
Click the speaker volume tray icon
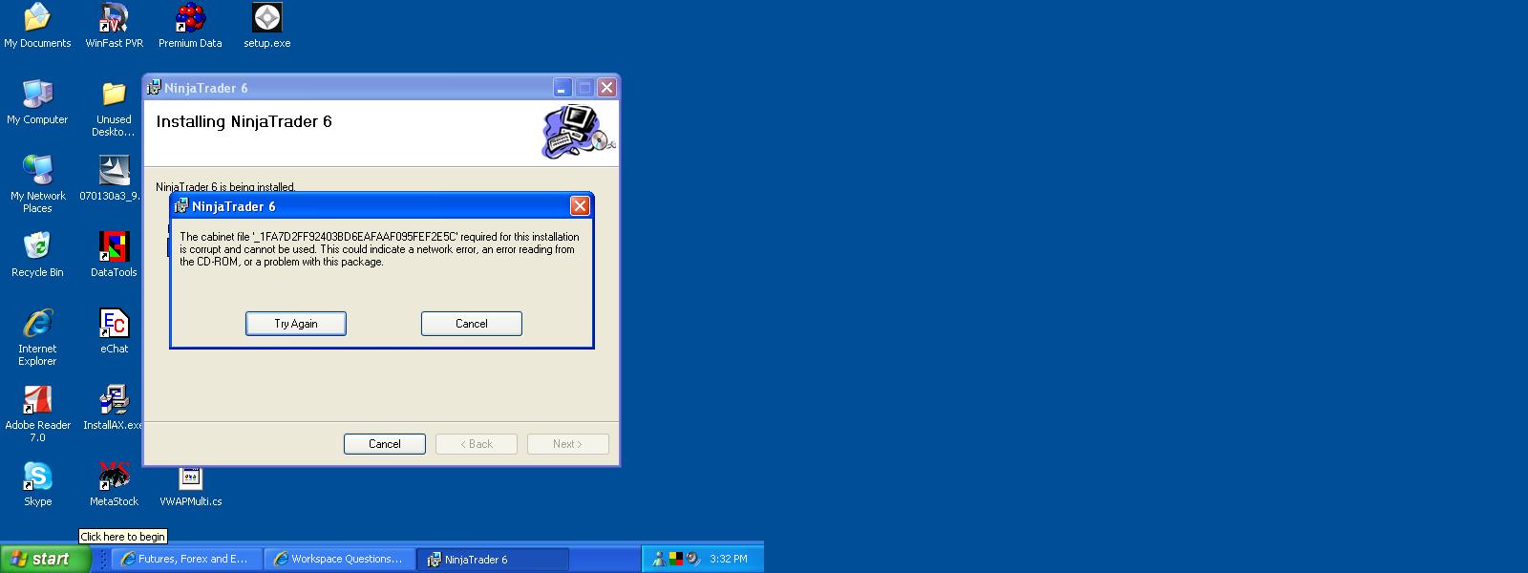click(692, 559)
